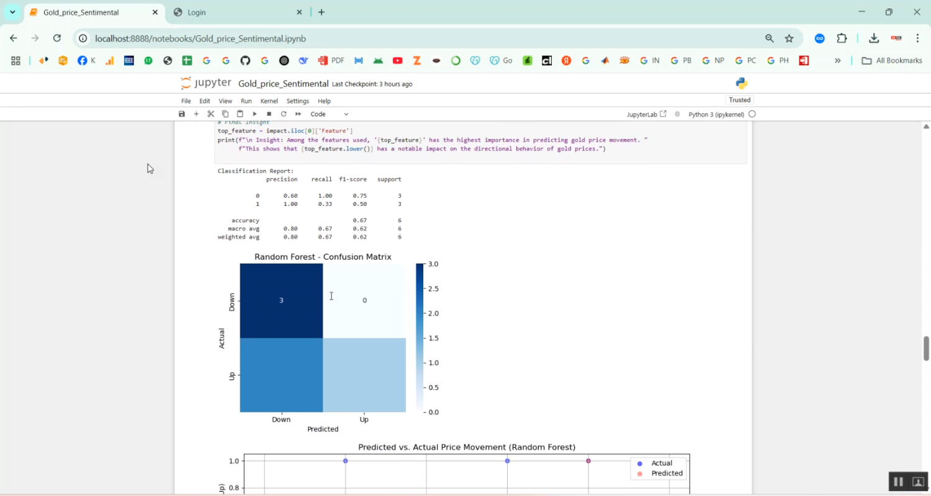931x496 pixels.
Task: Copy the selected cell from the toolbar
Action: tap(225, 114)
